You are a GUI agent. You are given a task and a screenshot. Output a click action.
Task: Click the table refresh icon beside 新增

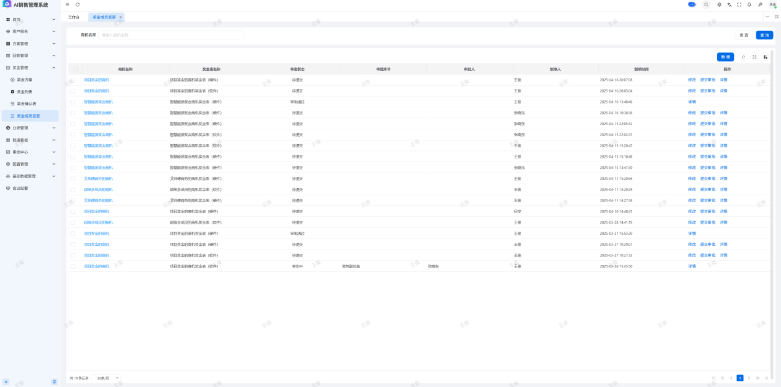743,57
